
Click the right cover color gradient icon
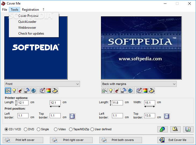pos(145,91)
